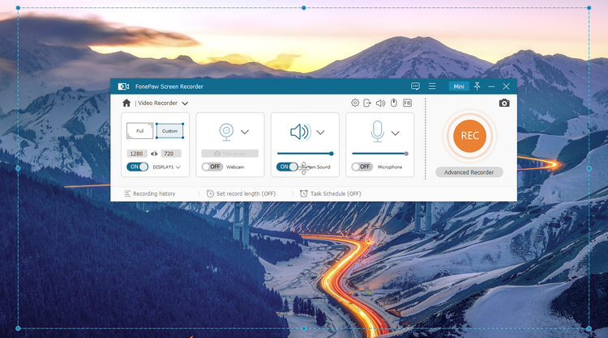Enable the Microphone toggle
608x338 pixels.
pyautogui.click(x=362, y=167)
